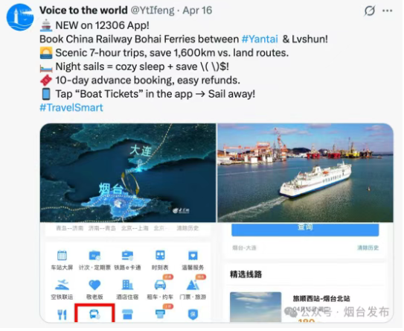Screen dimensions: 404x331
Task: Tap the 空铁联运 plane-train icon
Action: [62, 285]
